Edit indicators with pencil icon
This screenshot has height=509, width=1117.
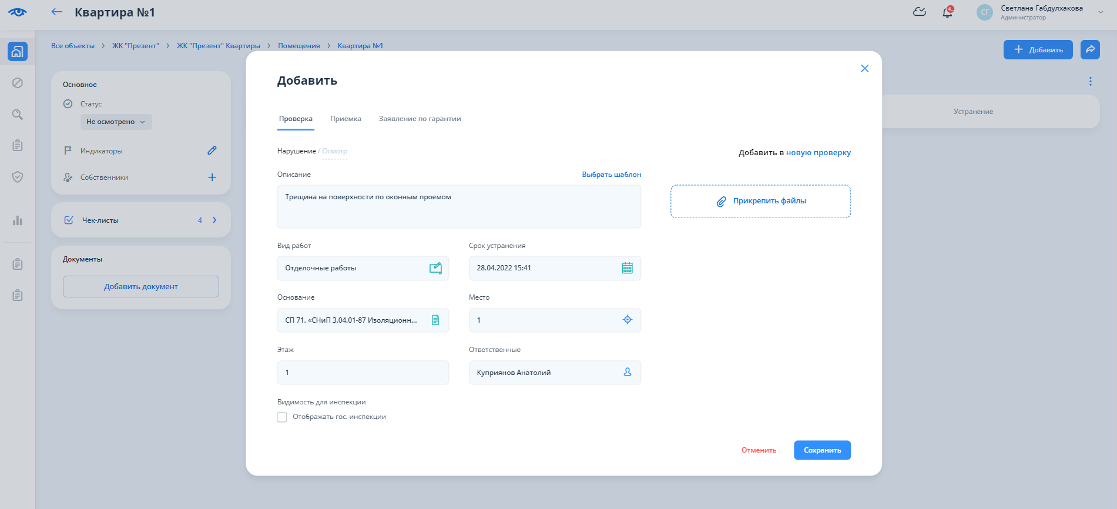tap(212, 150)
